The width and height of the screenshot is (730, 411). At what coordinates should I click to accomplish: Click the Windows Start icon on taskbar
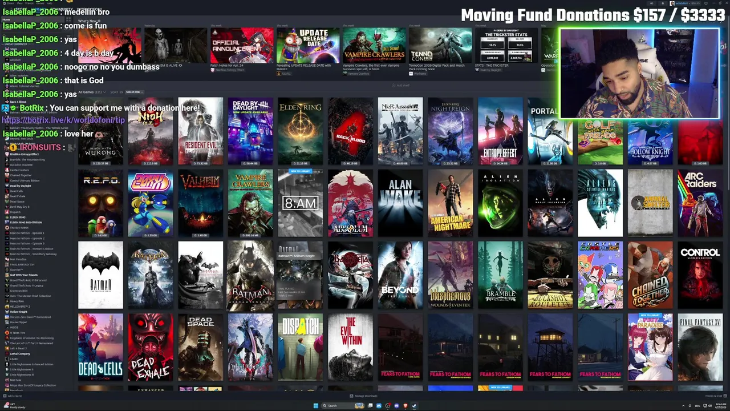[315, 406]
